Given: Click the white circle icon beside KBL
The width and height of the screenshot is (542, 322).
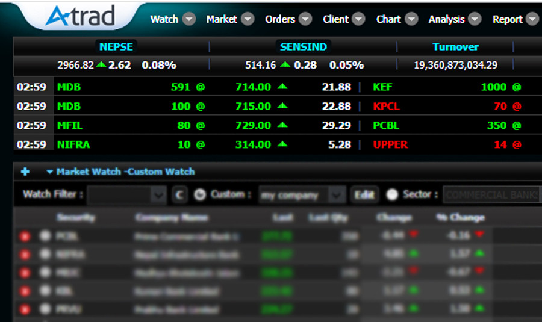Looking at the screenshot, I should point(45,290).
